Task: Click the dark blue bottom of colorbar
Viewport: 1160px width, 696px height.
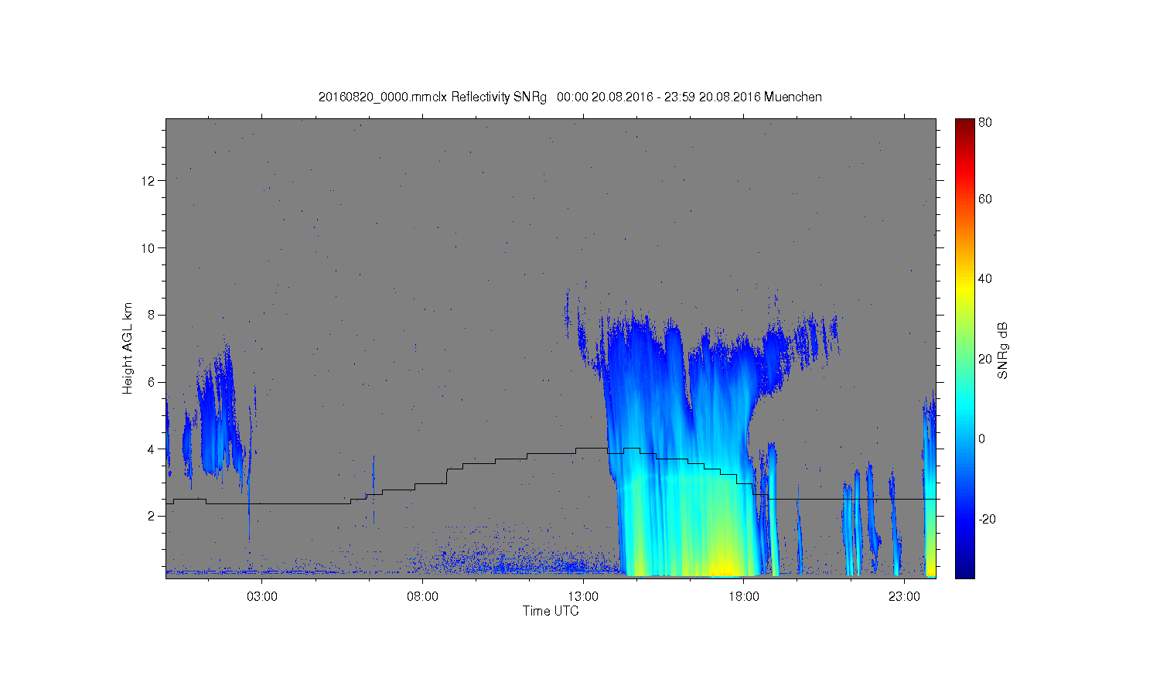Action: click(x=964, y=571)
